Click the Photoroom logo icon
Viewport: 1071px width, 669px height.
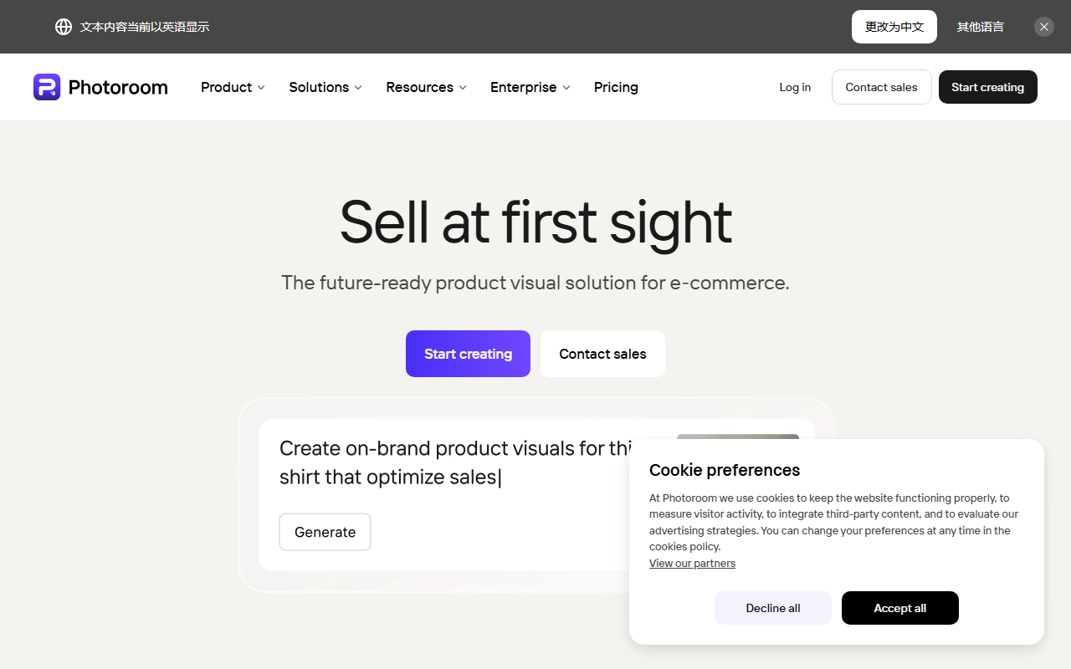pyautogui.click(x=47, y=87)
